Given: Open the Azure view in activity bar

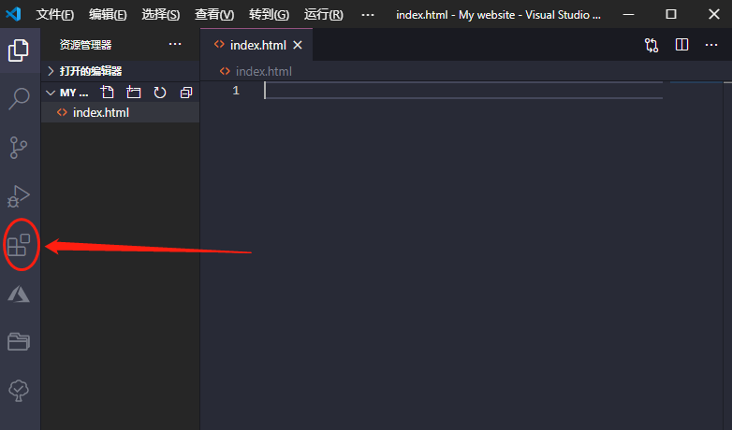Looking at the screenshot, I should click(19, 294).
